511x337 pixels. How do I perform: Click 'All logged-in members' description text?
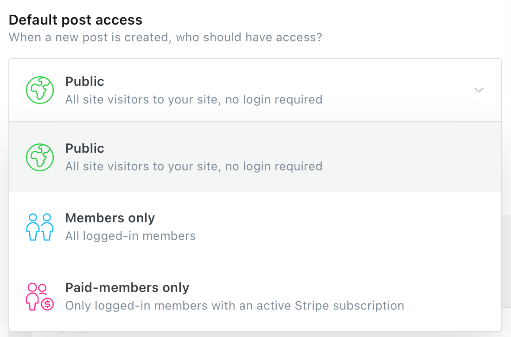(130, 236)
